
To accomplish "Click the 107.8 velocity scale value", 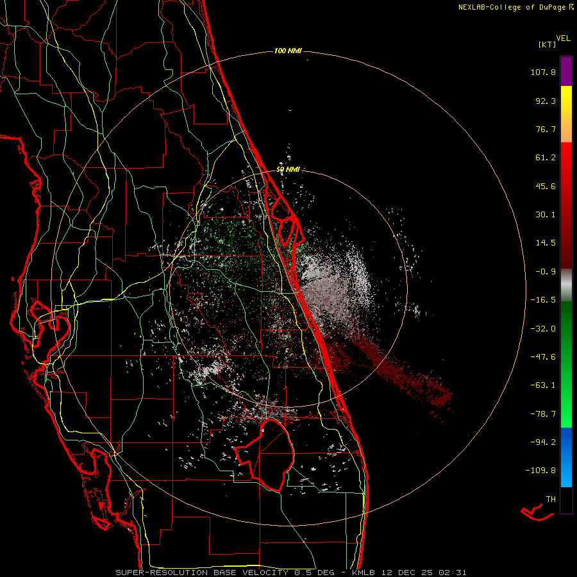I will click(x=543, y=72).
